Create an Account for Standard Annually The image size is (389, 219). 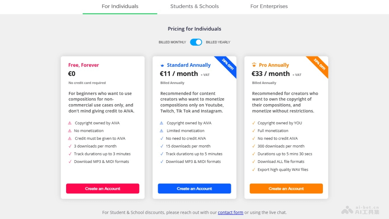[194, 189]
